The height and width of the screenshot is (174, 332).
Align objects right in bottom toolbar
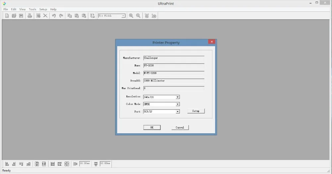click(14, 164)
